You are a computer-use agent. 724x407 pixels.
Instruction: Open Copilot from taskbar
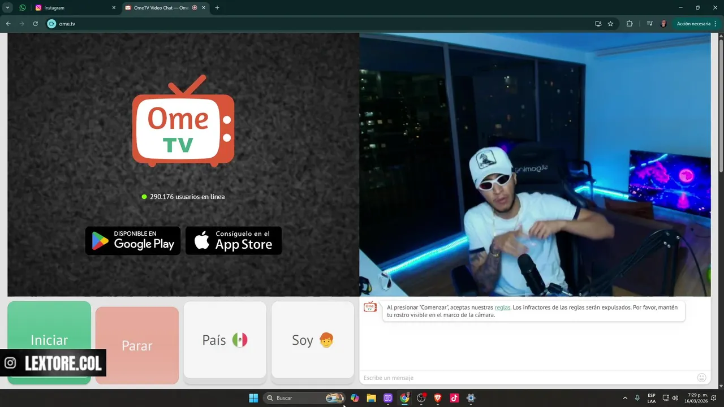point(355,398)
